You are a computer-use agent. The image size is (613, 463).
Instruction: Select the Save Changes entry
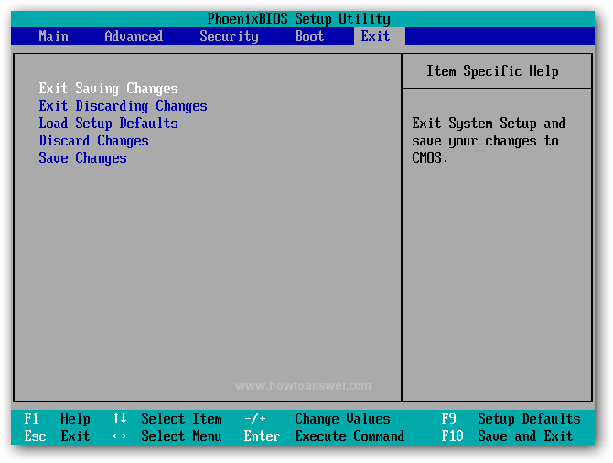tap(82, 158)
